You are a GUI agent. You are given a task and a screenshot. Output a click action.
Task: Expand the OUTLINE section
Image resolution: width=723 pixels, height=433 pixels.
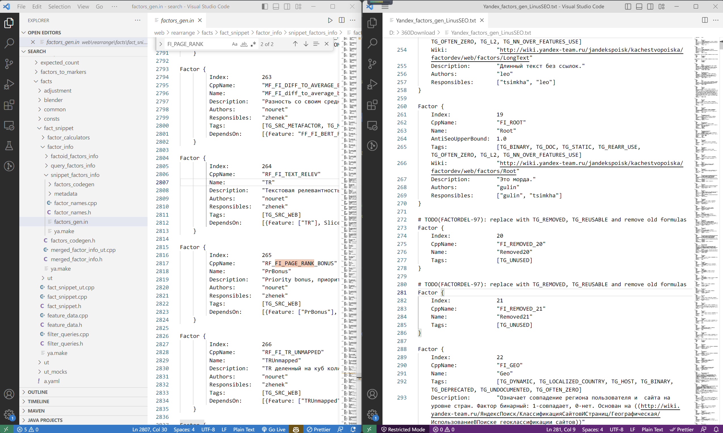(x=38, y=392)
